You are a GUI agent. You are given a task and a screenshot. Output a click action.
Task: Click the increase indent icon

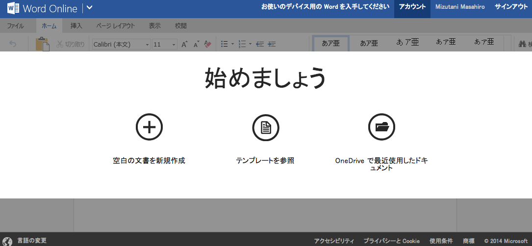[x=272, y=44]
